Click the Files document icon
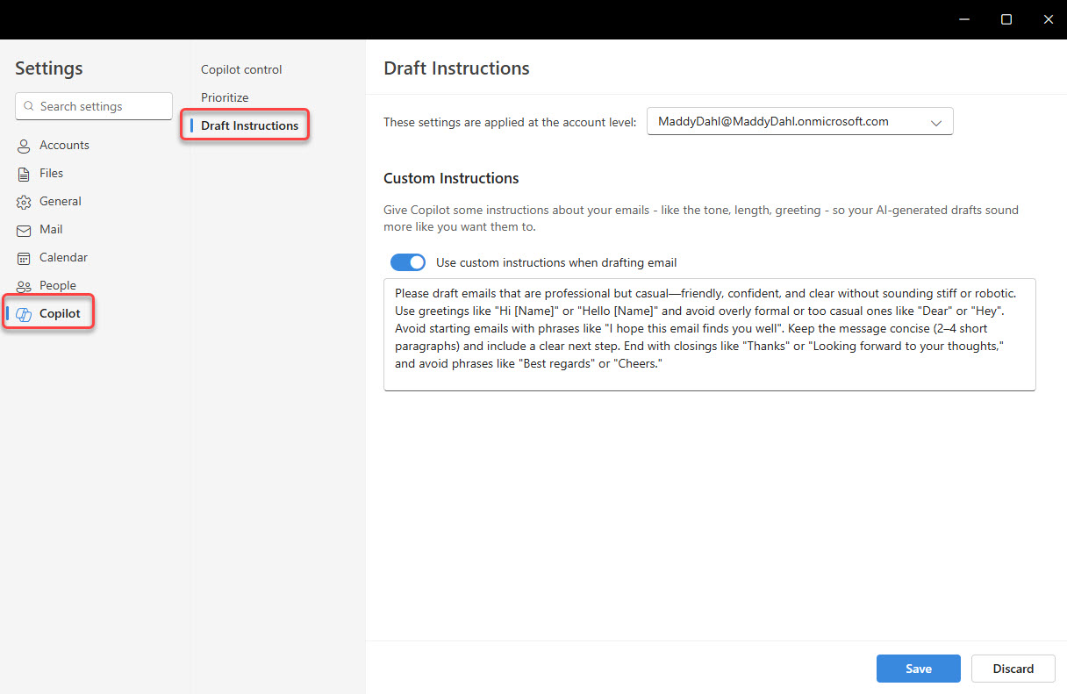Image resolution: width=1067 pixels, height=694 pixels. coord(24,174)
